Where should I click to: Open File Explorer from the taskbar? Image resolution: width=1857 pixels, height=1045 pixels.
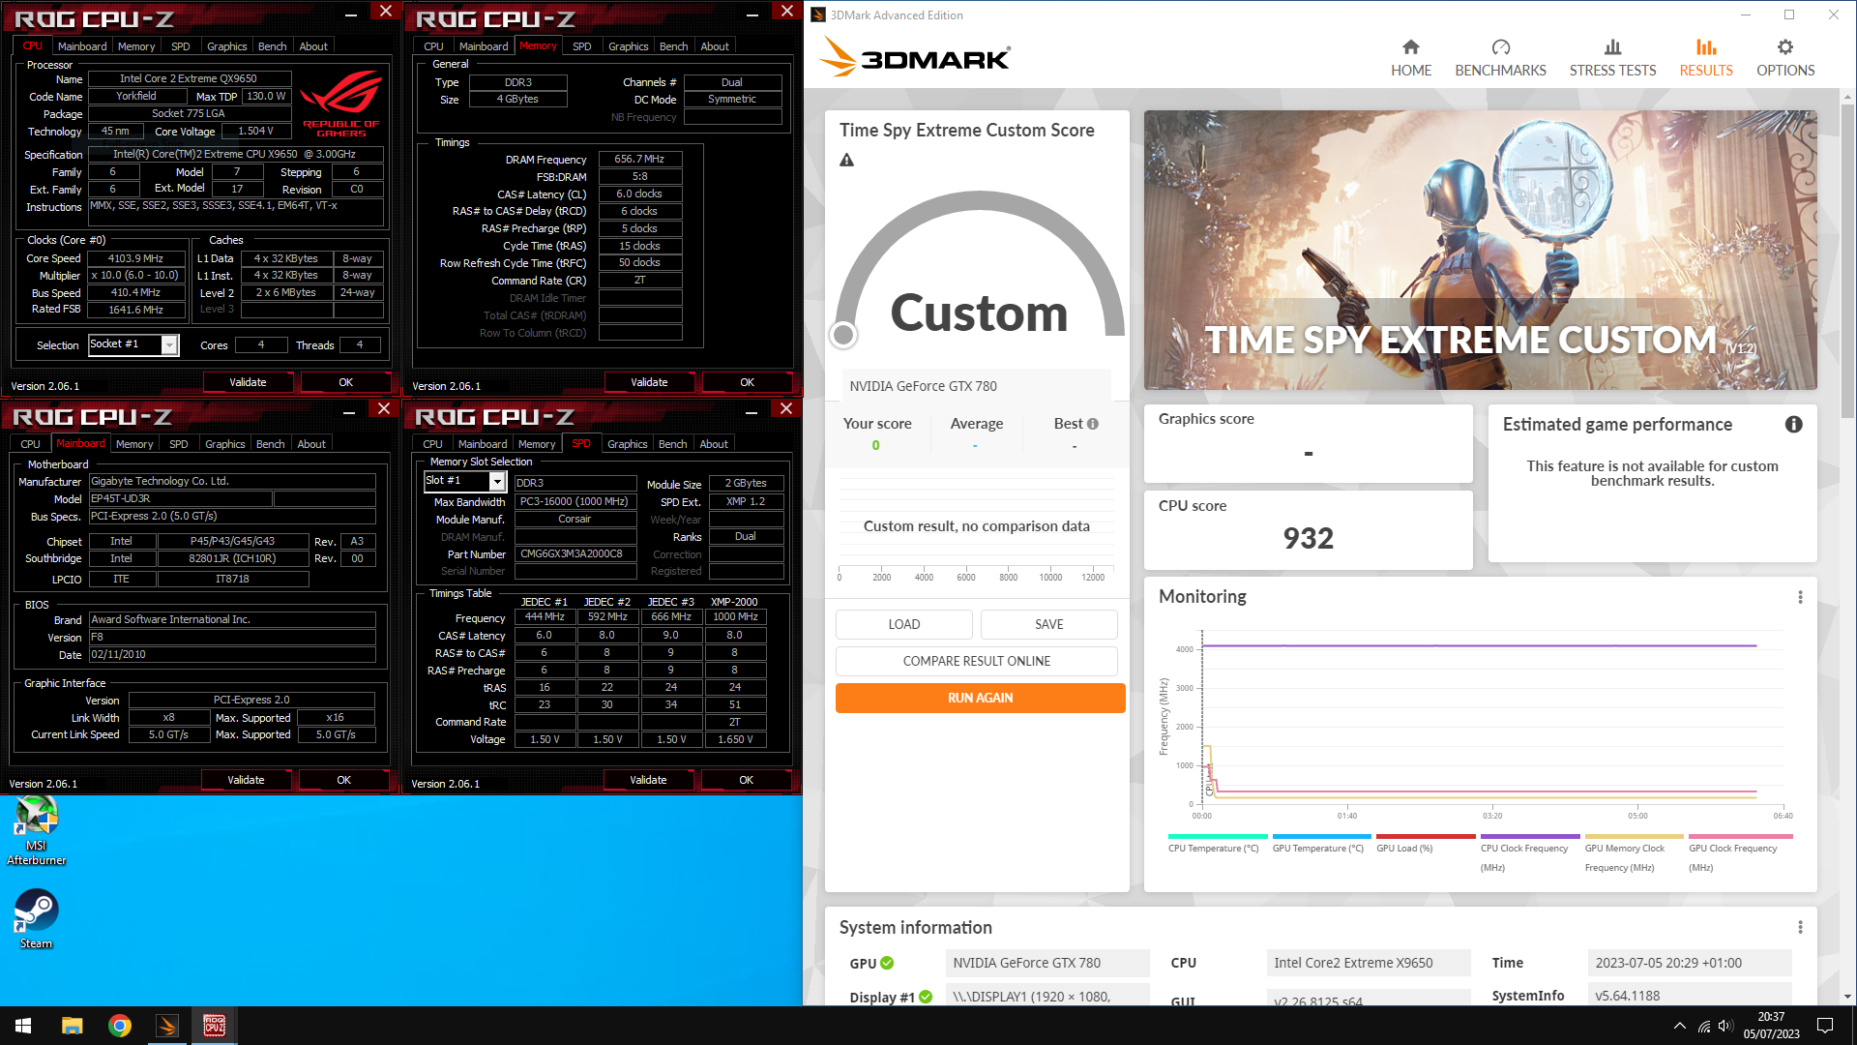click(x=72, y=1026)
